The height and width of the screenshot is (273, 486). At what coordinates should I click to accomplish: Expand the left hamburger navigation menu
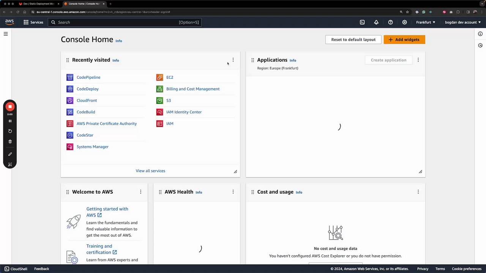click(x=6, y=34)
